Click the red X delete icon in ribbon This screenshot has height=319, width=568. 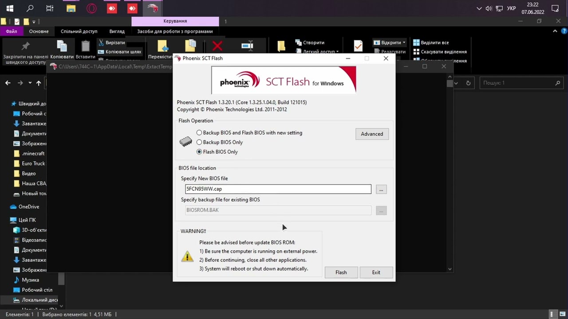tap(217, 46)
